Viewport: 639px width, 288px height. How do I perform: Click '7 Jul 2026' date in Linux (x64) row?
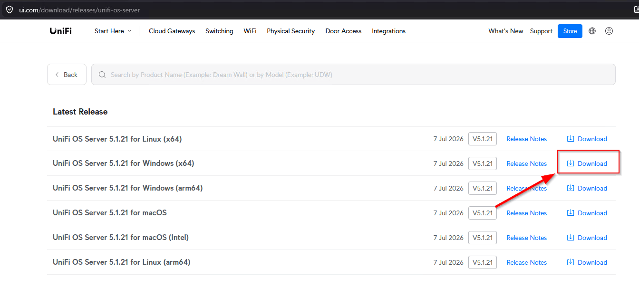pos(448,139)
